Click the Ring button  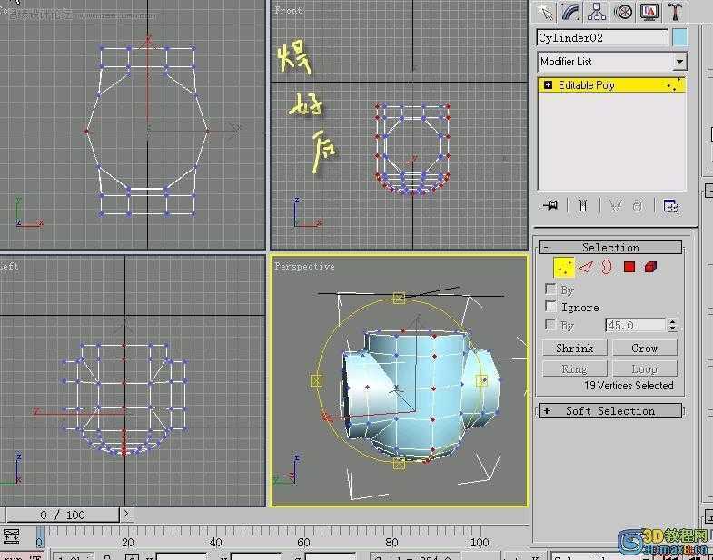tap(574, 368)
